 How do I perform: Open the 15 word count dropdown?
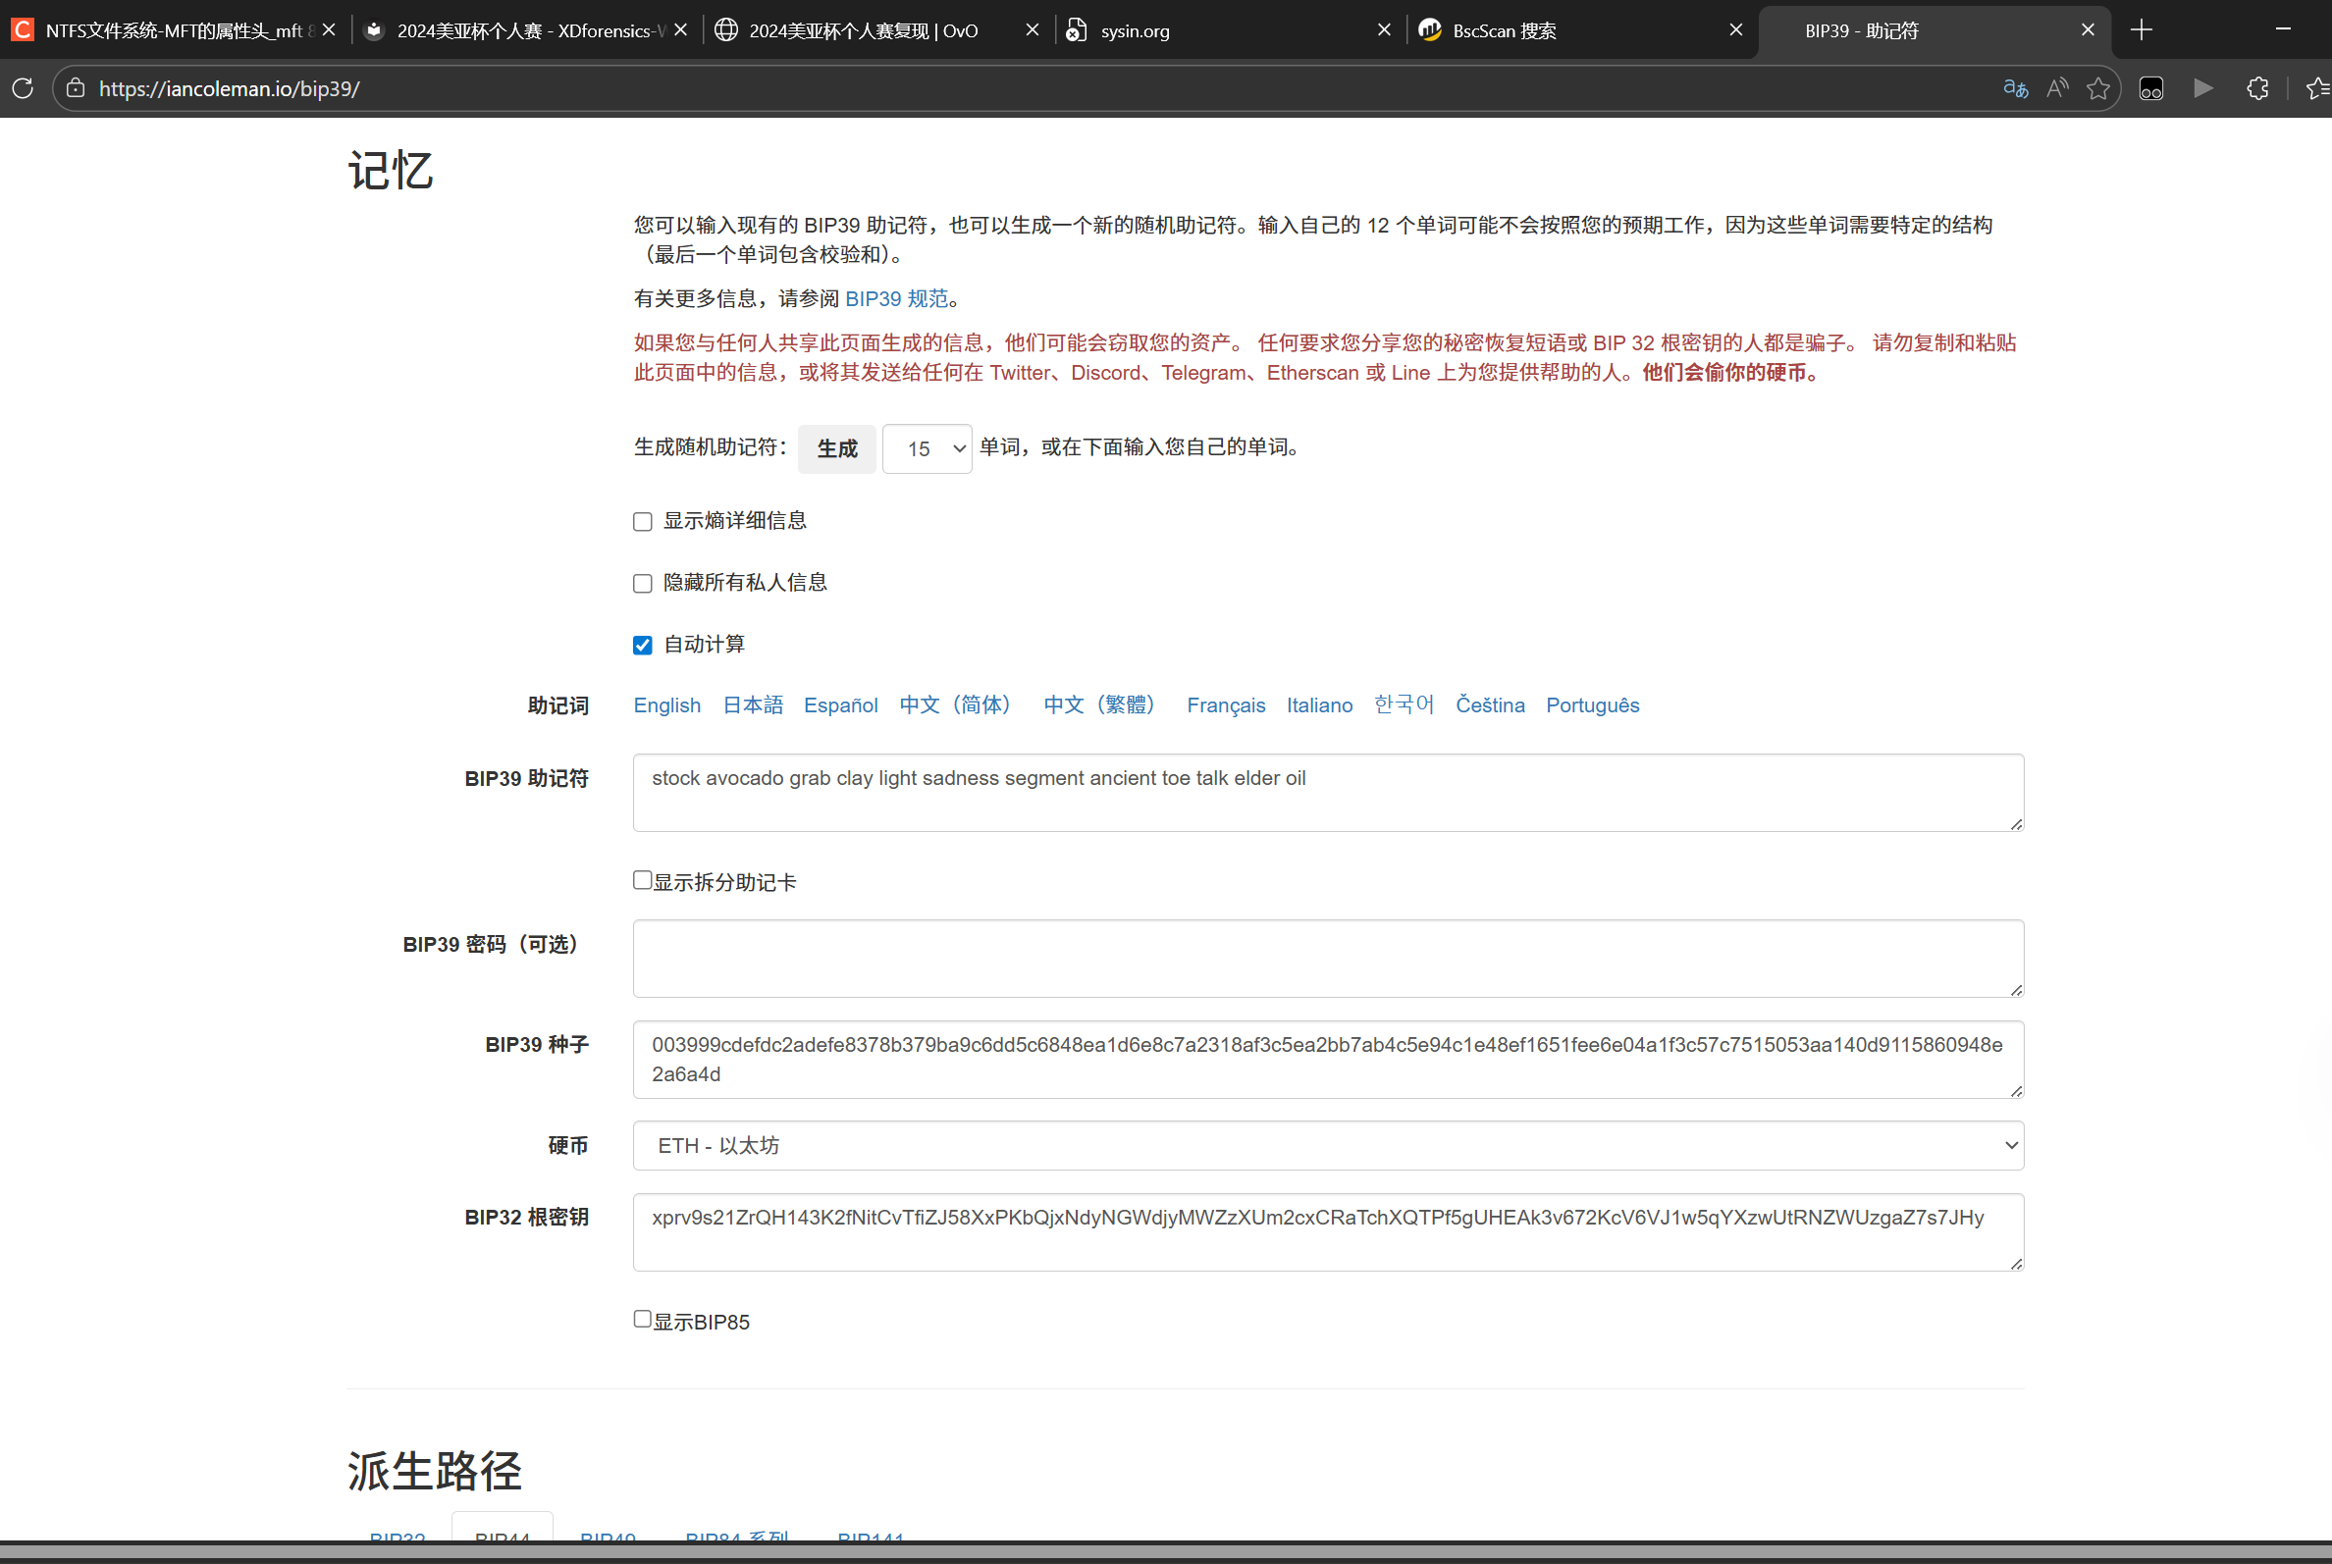[x=927, y=448]
